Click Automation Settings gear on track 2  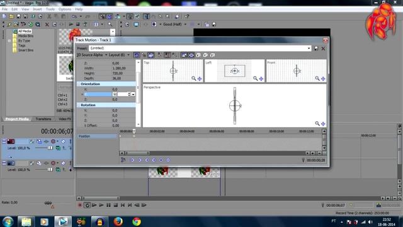point(53,163)
